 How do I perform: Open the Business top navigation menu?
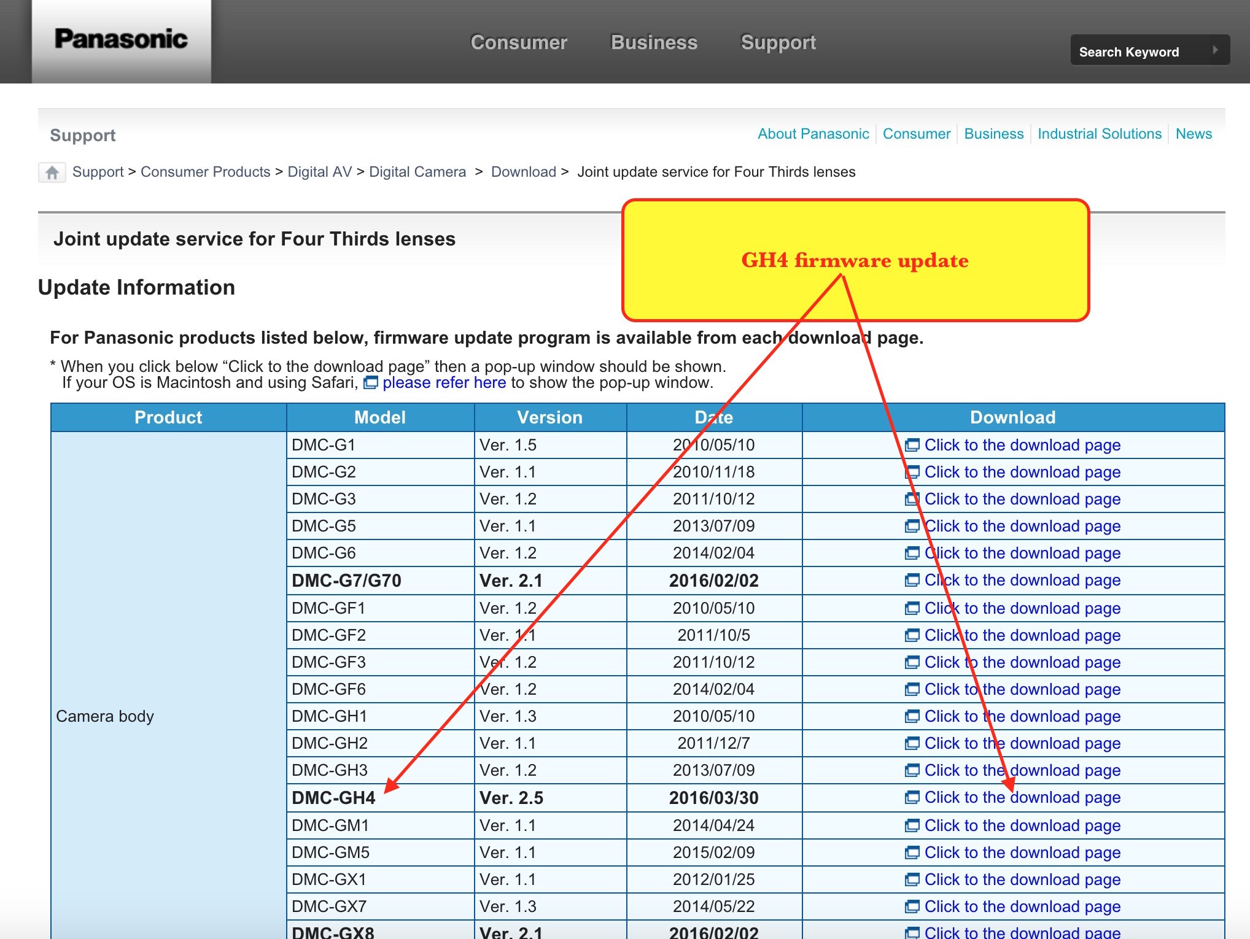[x=654, y=42]
